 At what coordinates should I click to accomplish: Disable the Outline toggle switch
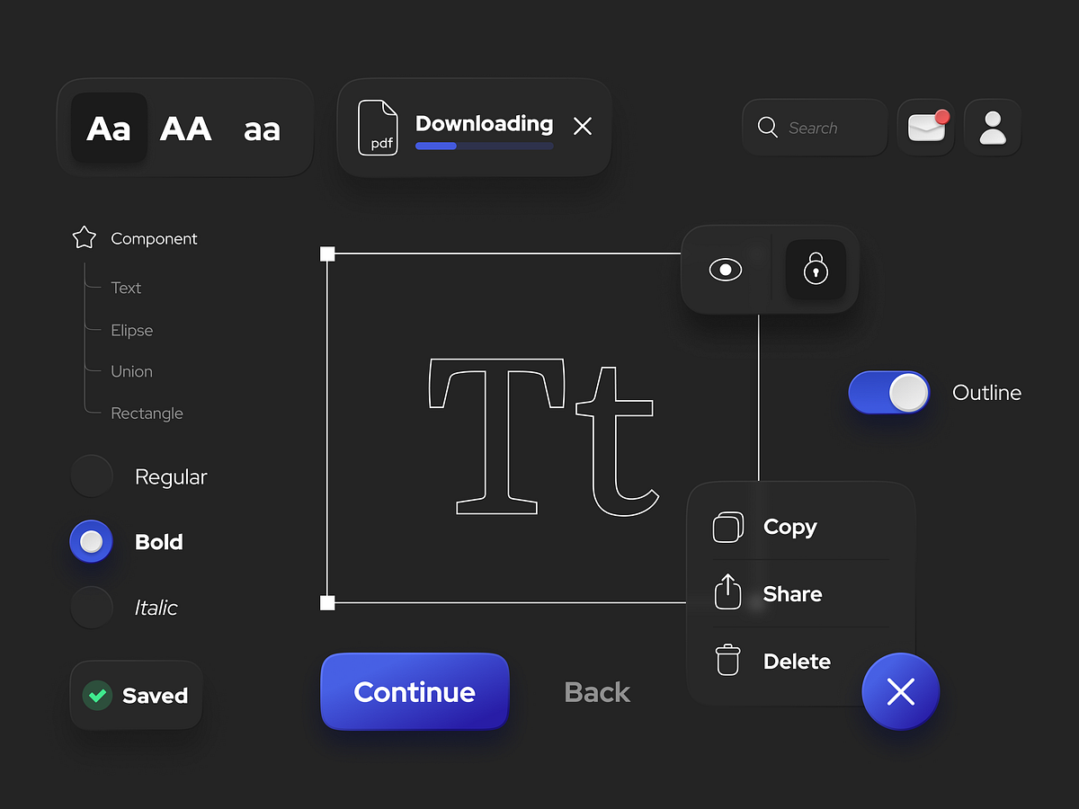[888, 393]
